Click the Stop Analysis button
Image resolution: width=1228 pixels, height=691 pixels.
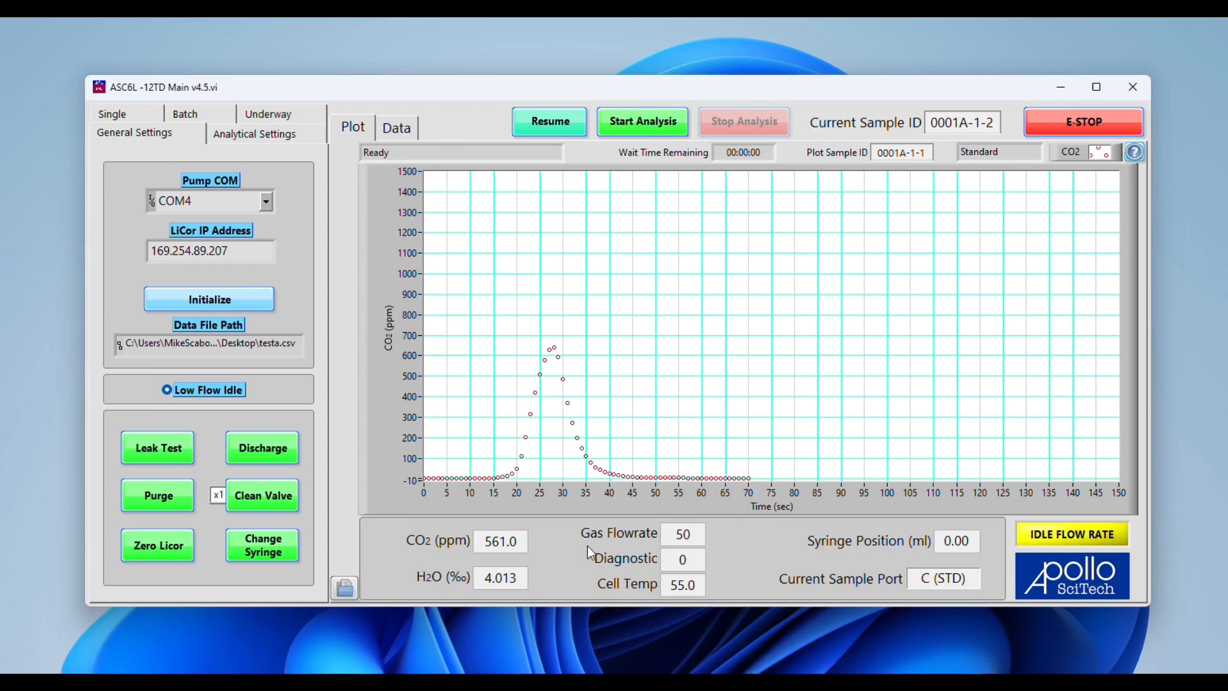tap(744, 122)
